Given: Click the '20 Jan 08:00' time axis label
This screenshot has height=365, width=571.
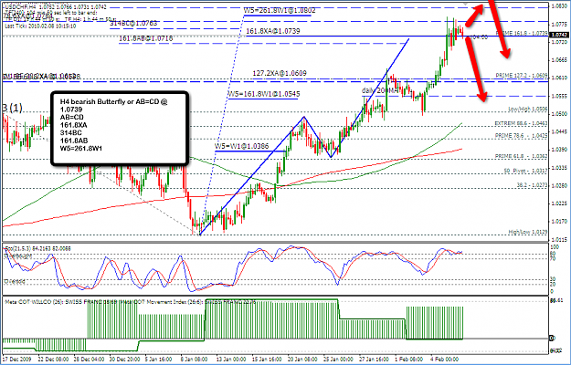Looking at the screenshot, I should click(302, 359).
